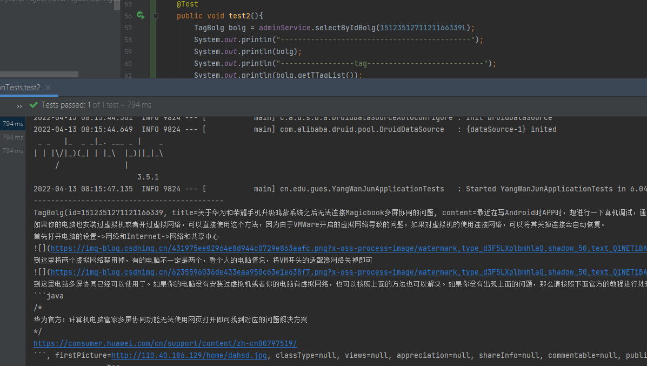This screenshot has height=366, width=647.
Task: Open the consumer.huawei.com support link
Action: (x=165, y=343)
